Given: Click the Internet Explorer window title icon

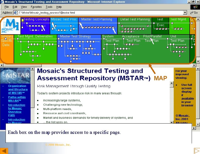Looking at the screenshot, I should pyautogui.click(x=2, y=2).
